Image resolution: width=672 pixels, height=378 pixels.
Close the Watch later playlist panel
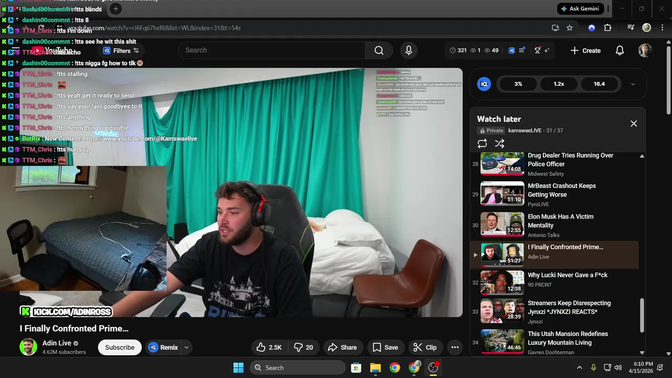coord(634,123)
